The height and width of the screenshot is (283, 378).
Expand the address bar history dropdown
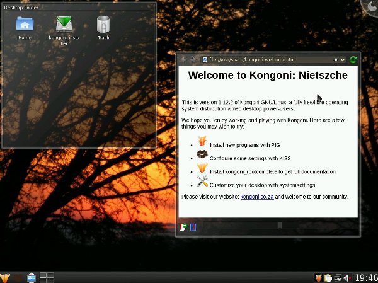point(343,60)
